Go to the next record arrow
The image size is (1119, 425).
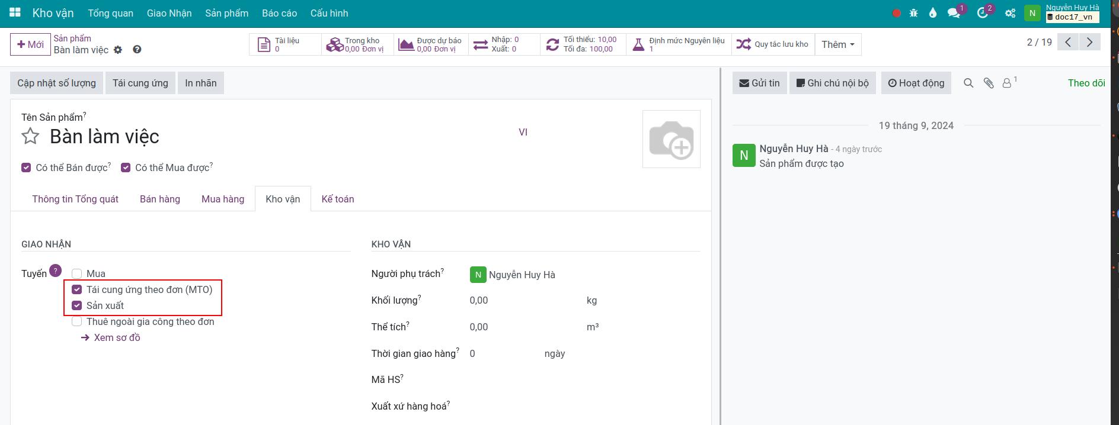coord(1090,42)
